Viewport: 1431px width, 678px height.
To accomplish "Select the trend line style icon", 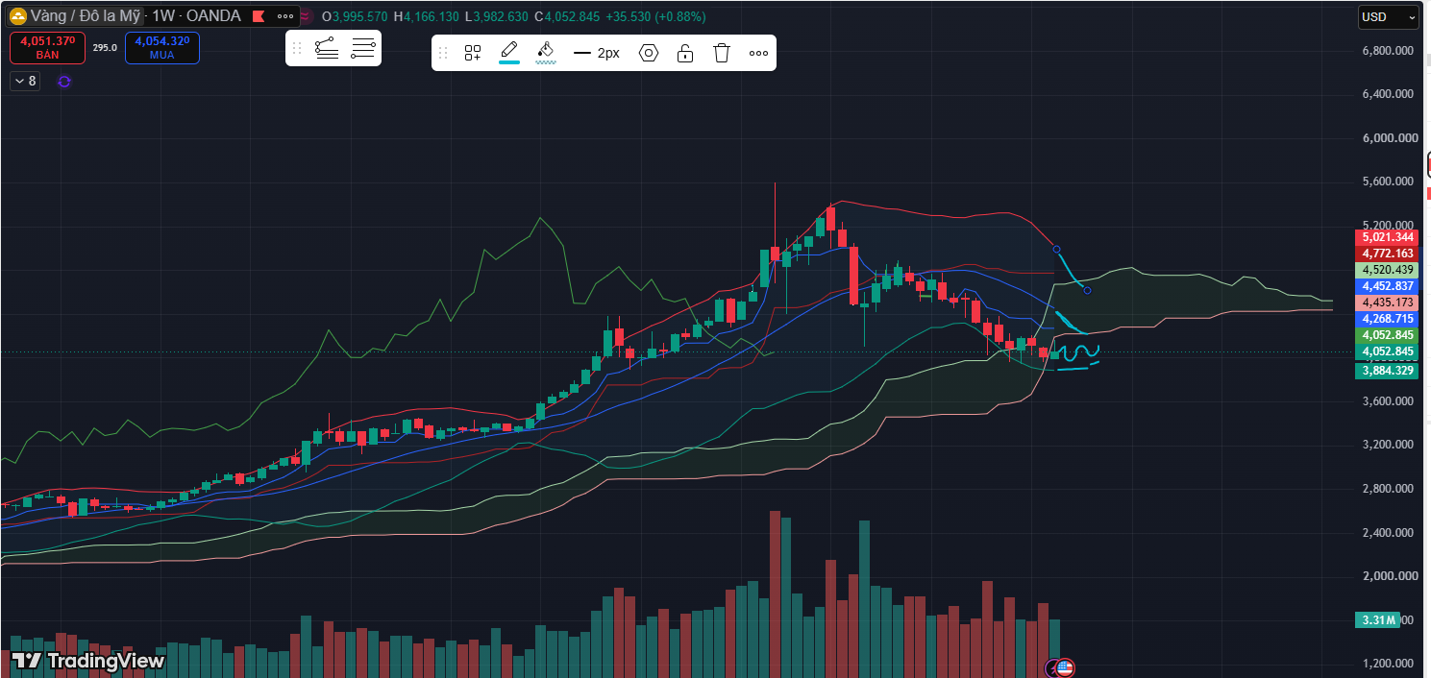I will (x=327, y=48).
